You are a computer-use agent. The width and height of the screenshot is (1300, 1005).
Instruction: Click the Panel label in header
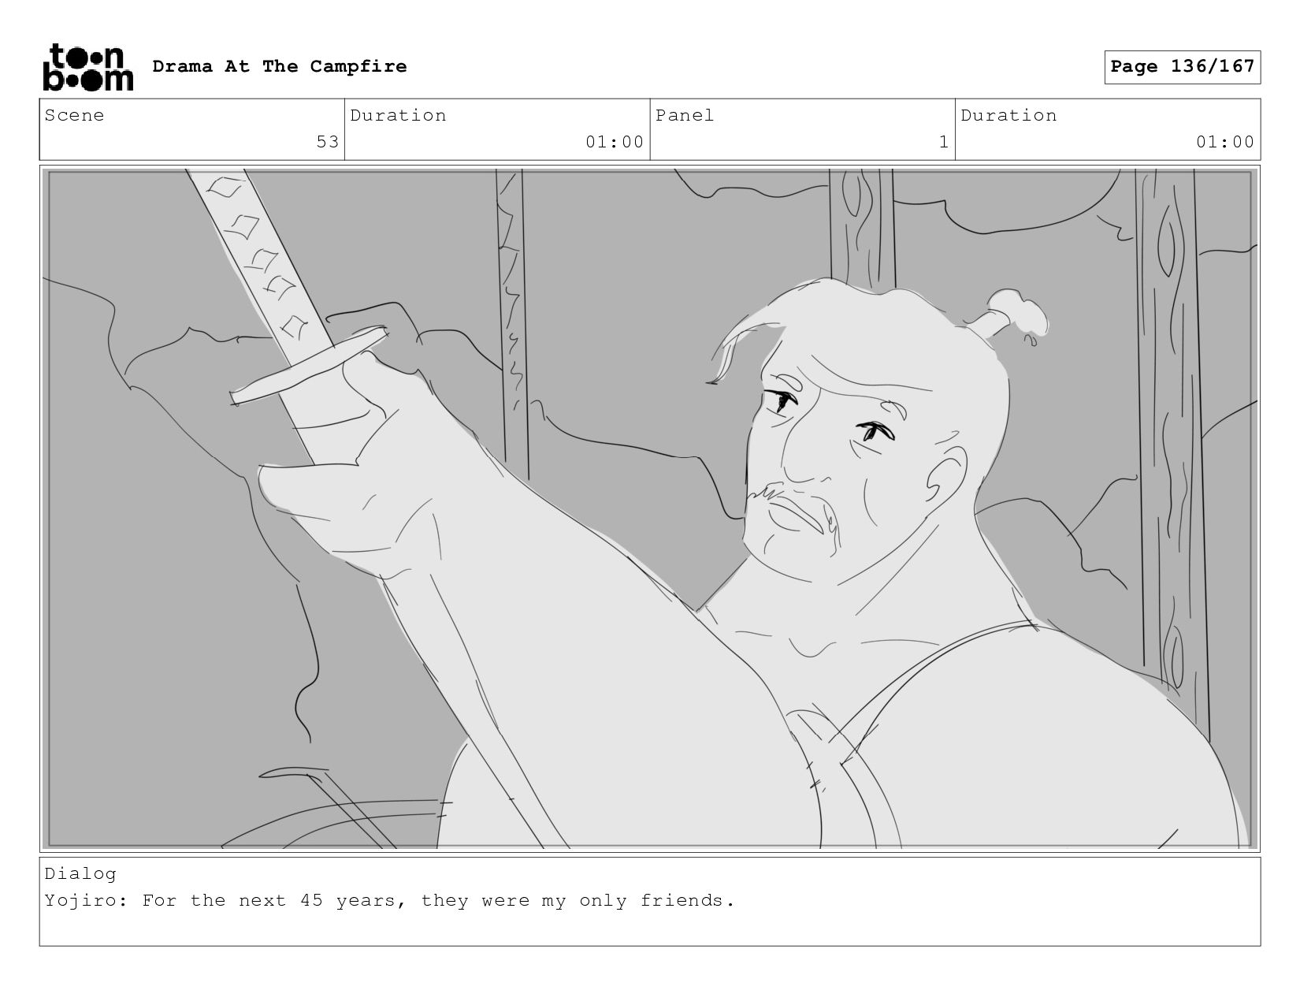coord(685,115)
